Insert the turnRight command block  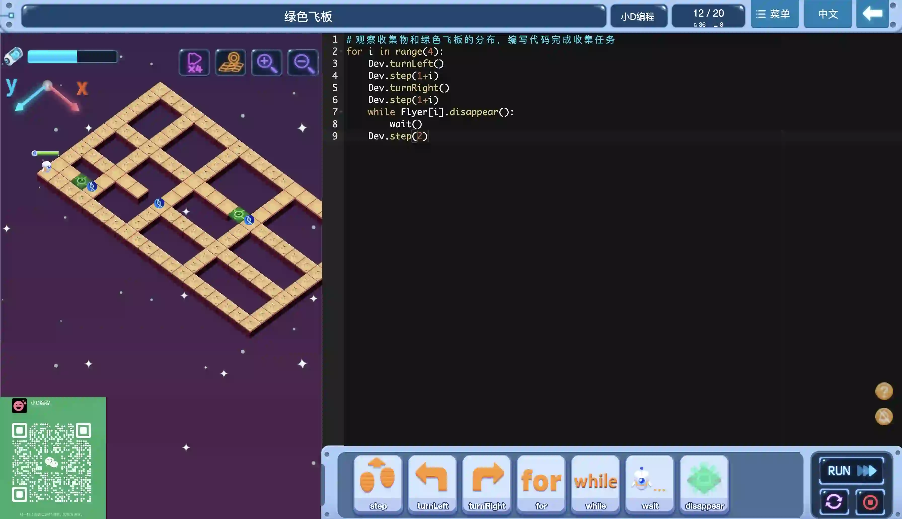point(486,483)
